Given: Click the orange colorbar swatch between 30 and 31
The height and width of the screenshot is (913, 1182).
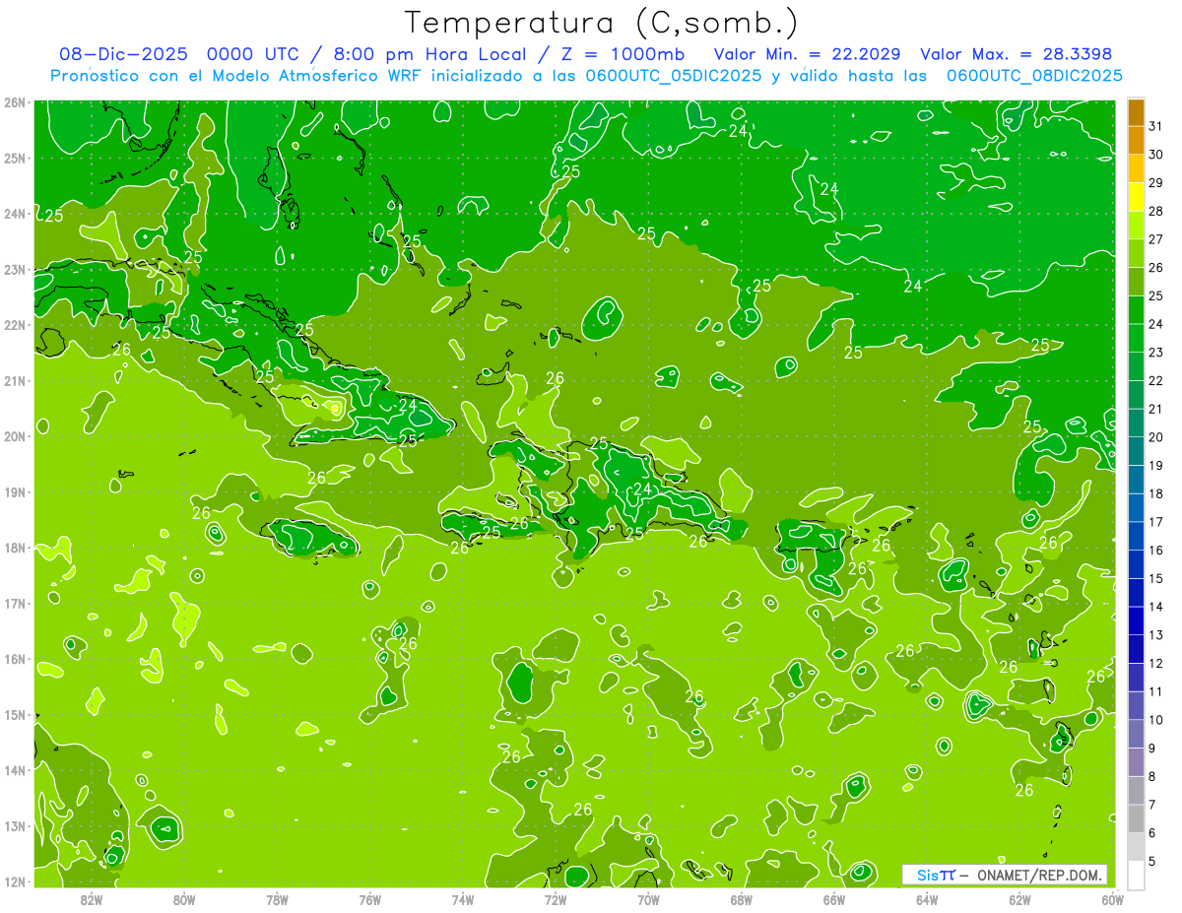Looking at the screenshot, I should 1136,141.
